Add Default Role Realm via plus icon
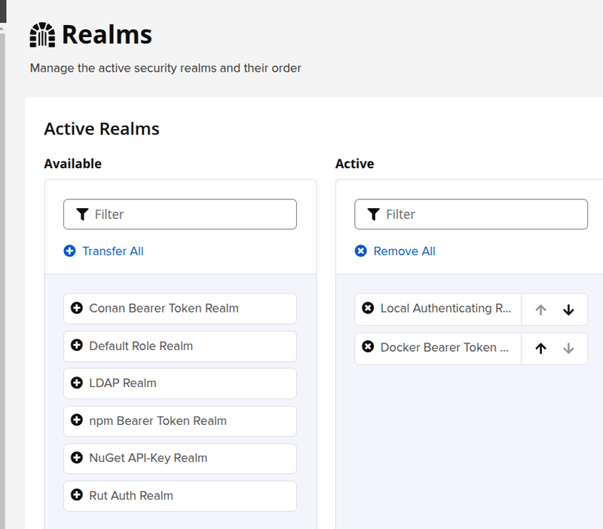 tap(77, 346)
